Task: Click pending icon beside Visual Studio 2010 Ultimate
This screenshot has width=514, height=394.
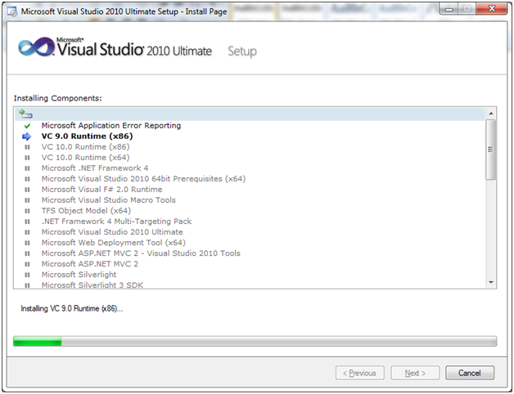Action: (x=27, y=232)
